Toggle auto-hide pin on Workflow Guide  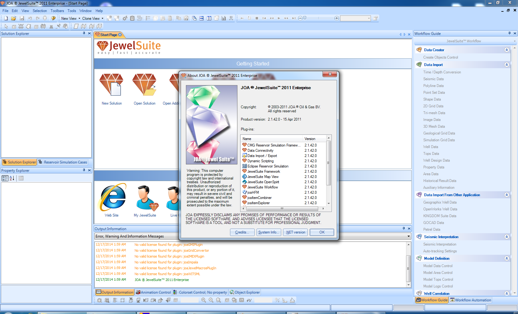(509, 33)
